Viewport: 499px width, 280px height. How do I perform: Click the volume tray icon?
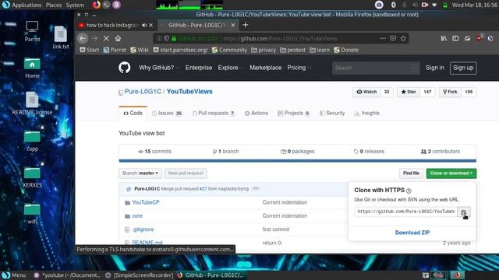click(415, 5)
